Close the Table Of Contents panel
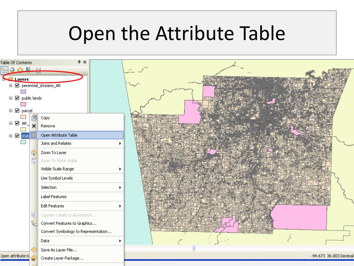354x266 pixels. pos(85,62)
